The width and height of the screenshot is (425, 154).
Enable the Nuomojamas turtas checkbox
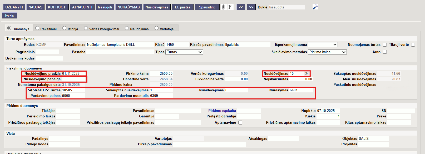(385, 45)
